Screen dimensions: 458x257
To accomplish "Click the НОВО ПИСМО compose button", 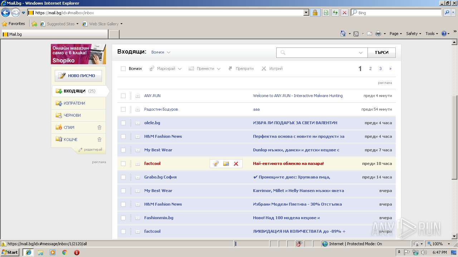I will (78, 76).
